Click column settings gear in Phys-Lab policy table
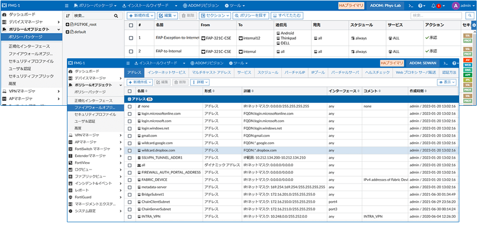The width and height of the screenshot is (485, 229). click(x=473, y=25)
